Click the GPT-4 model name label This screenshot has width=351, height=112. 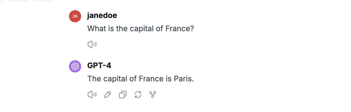click(x=99, y=66)
